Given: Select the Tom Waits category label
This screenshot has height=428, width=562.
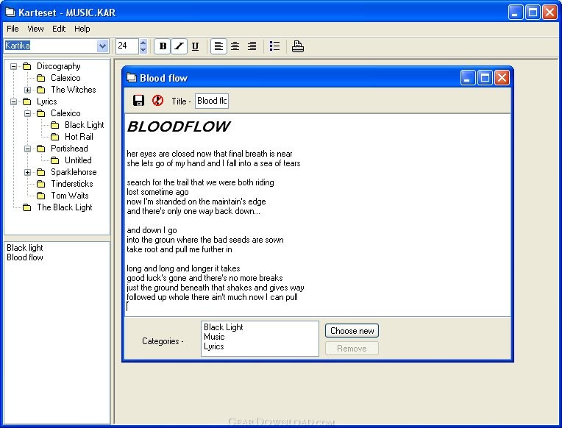Looking at the screenshot, I should (x=70, y=196).
